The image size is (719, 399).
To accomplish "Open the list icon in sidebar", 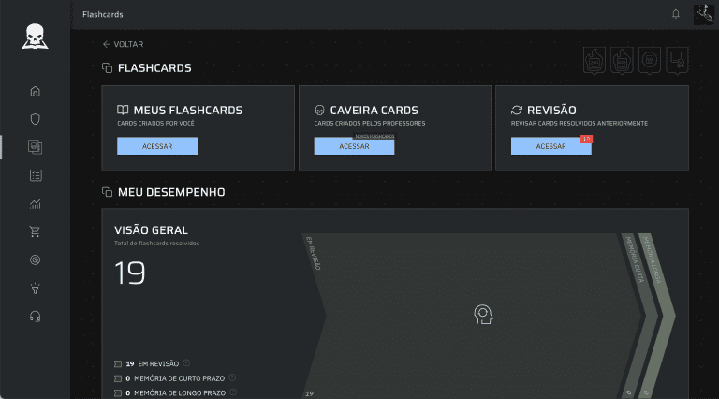I will coord(36,175).
